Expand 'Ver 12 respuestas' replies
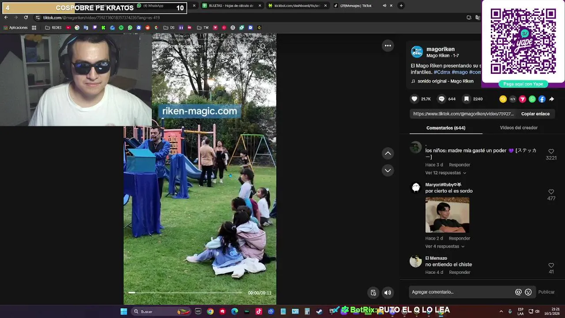 click(445, 173)
